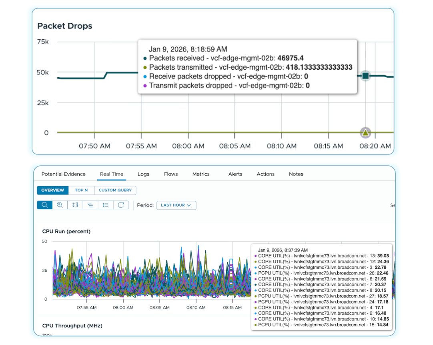The height and width of the screenshot is (345, 433).
Task: Select the zoom magnifier tool icon
Action: (x=45, y=205)
